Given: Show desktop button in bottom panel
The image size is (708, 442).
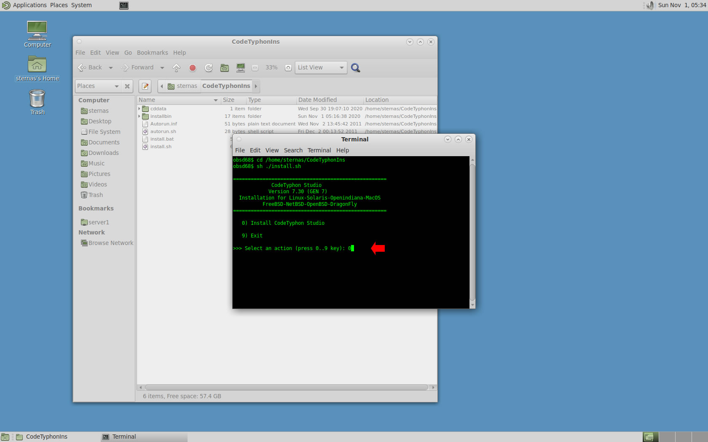Looking at the screenshot, I should click(x=5, y=437).
